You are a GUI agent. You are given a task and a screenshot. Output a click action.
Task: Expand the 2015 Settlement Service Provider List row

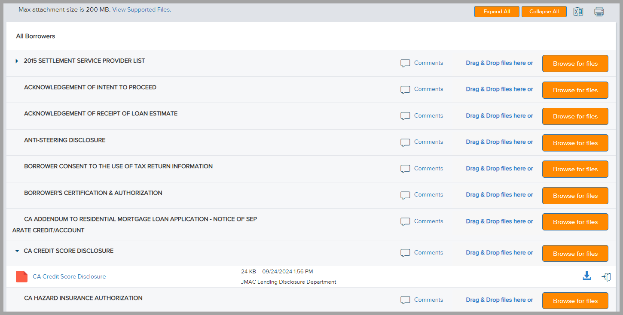(x=17, y=61)
